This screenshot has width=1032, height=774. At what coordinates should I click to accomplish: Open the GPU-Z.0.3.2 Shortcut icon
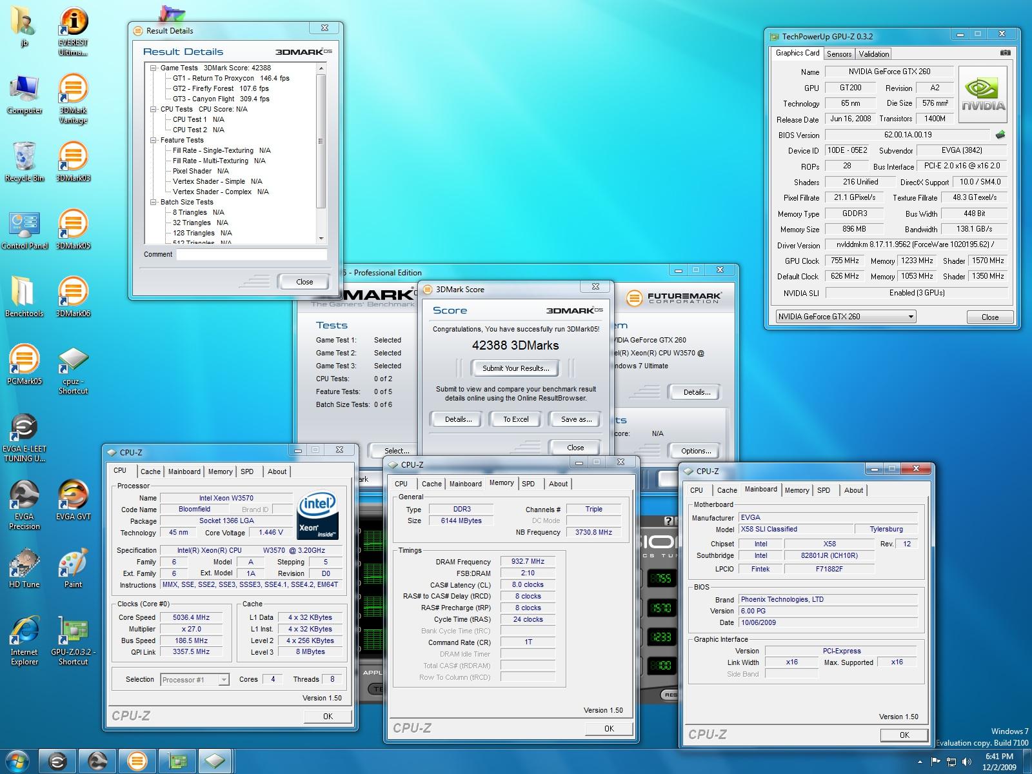coord(73,642)
